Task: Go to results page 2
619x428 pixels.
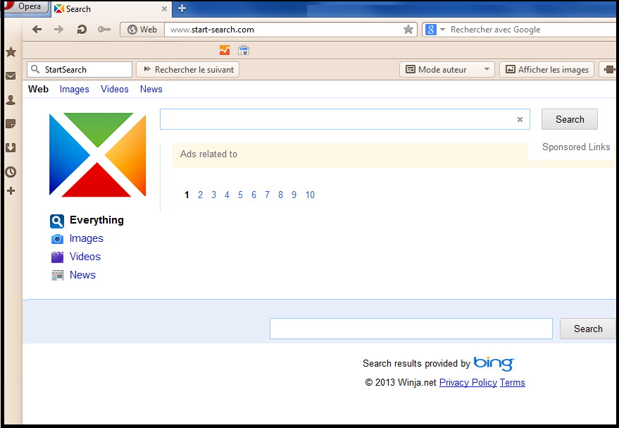Action: pos(200,195)
